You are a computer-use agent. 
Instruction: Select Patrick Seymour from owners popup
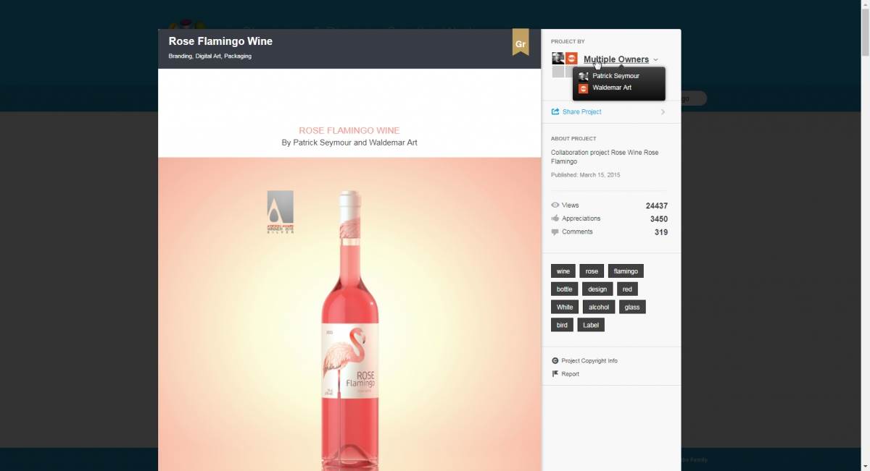tap(616, 76)
